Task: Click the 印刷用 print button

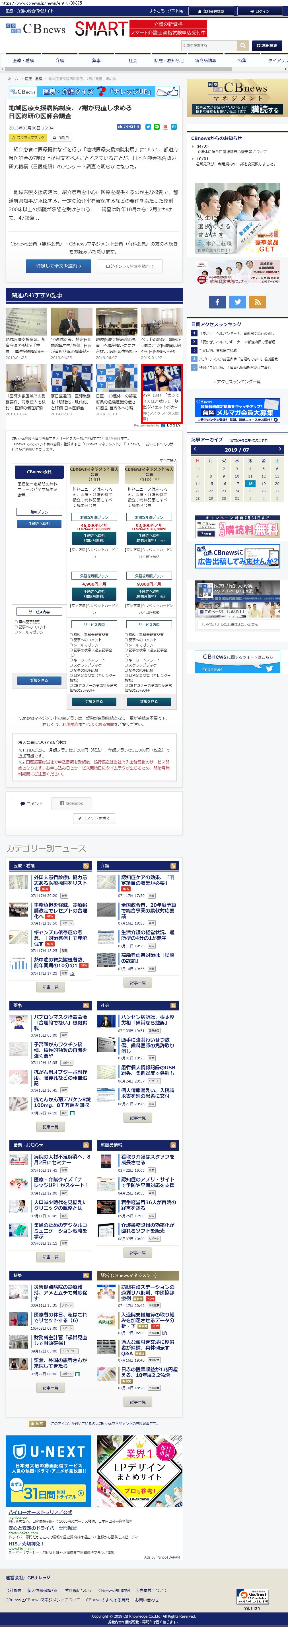Action: (x=62, y=138)
